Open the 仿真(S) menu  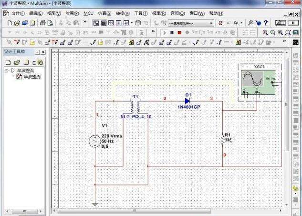pyautogui.click(x=104, y=13)
